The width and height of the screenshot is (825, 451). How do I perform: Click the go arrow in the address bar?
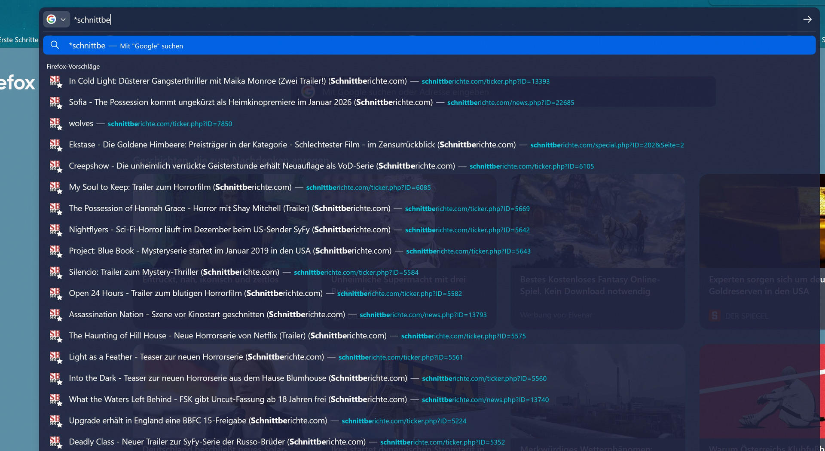(x=807, y=19)
